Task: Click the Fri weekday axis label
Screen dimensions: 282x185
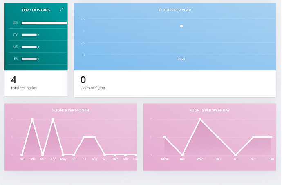Action: tap(235, 159)
